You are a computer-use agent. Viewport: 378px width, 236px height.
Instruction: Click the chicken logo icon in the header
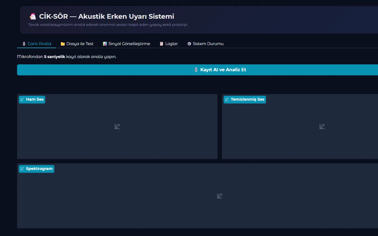33,17
